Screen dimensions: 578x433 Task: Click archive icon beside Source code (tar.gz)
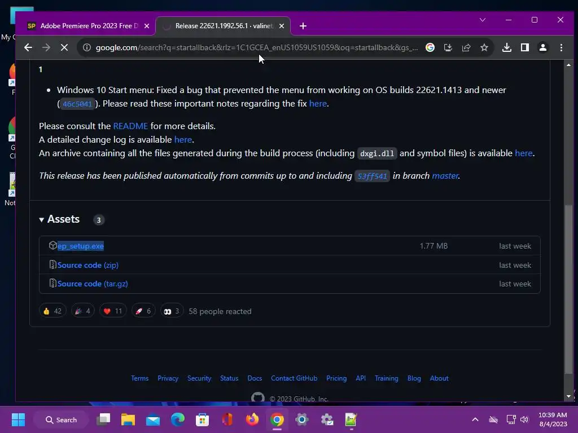(52, 284)
